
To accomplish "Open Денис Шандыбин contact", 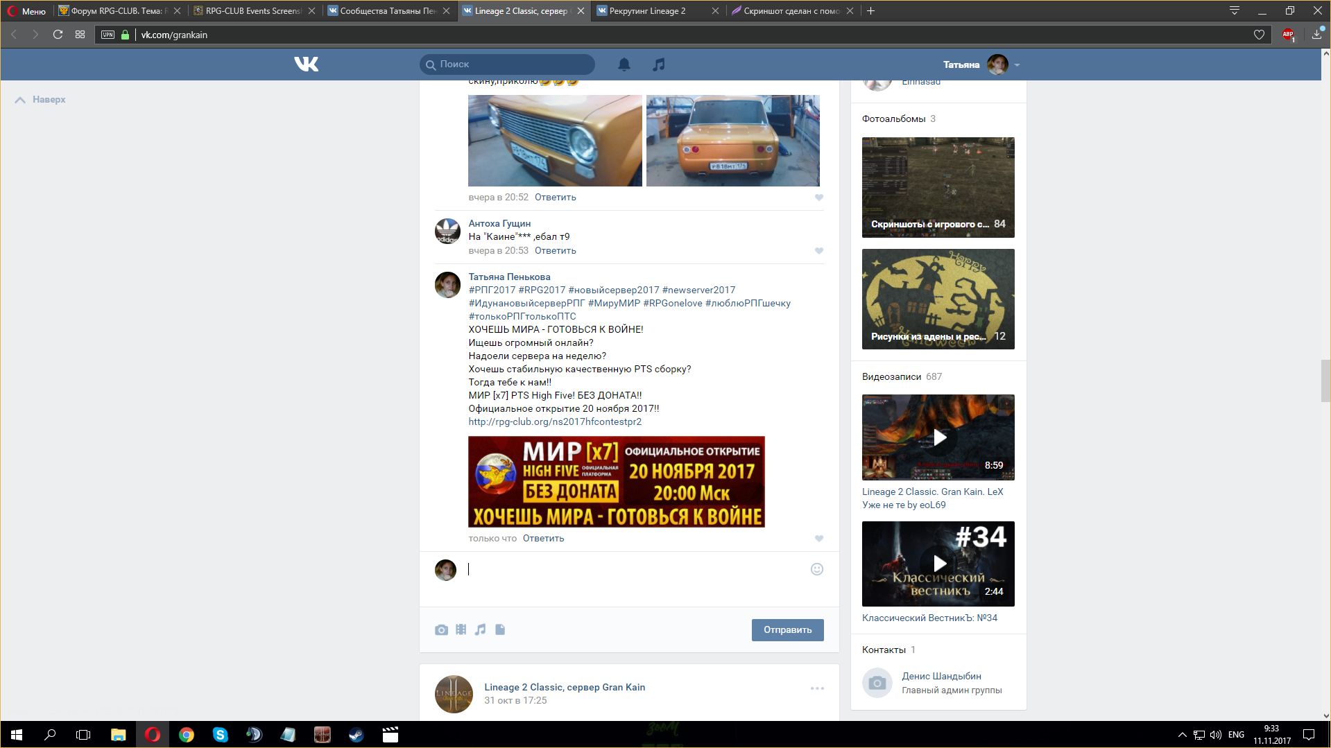I will tap(941, 676).
